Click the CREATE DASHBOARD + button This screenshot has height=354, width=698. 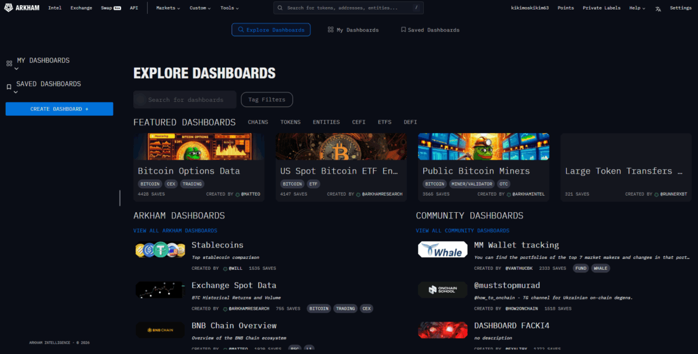(x=59, y=109)
